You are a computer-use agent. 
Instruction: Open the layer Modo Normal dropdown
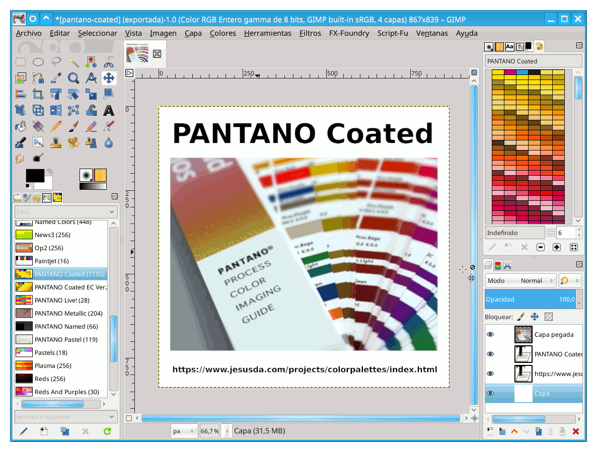pos(520,280)
